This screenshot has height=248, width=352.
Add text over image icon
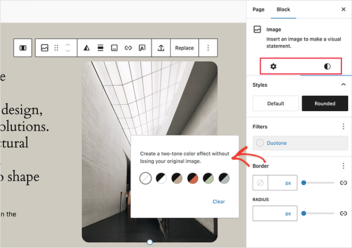[142, 48]
